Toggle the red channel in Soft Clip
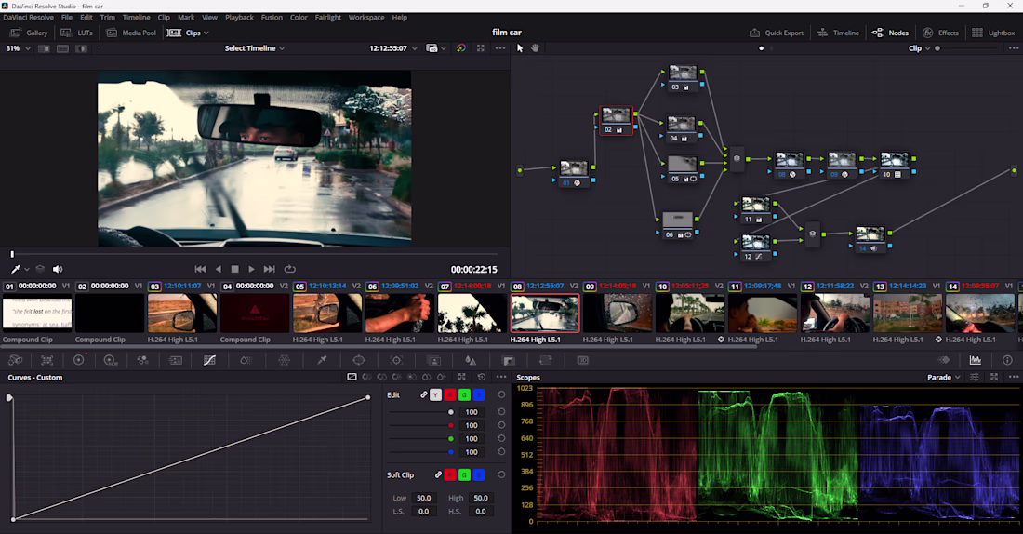Viewport: 1023px width, 534px height. coord(450,474)
